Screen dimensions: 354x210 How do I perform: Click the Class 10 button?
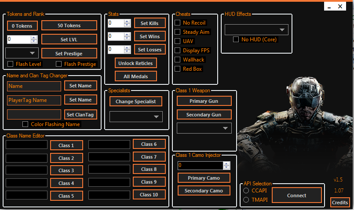149,195
